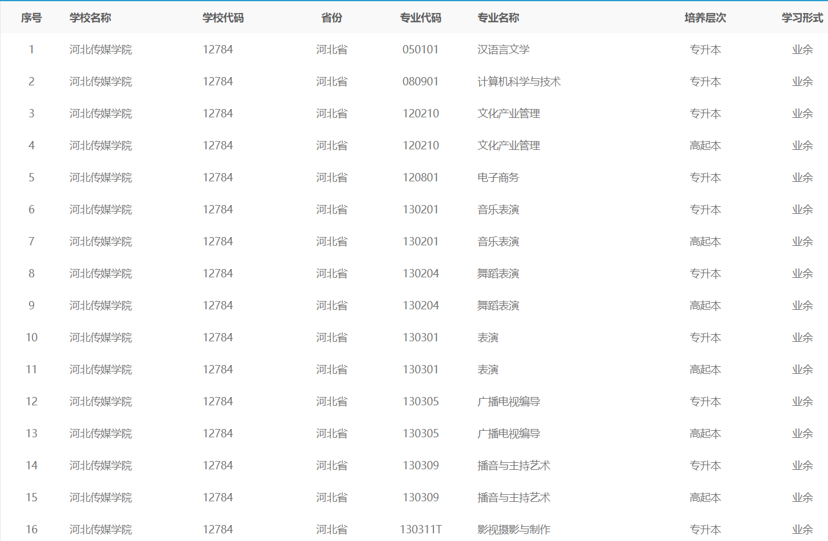Click 河北省 in row 4
Image resolution: width=828 pixels, height=541 pixels.
click(x=332, y=146)
